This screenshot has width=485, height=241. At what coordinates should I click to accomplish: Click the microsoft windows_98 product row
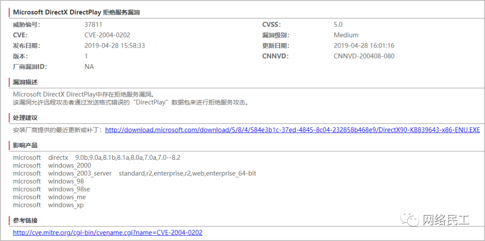click(x=48, y=181)
